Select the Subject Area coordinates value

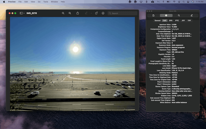pyautogui.click(x=182, y=96)
